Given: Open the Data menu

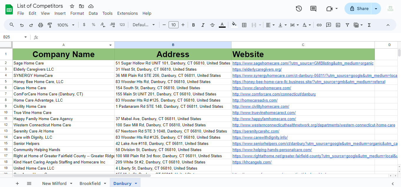Looking at the screenshot, I should (x=93, y=13).
